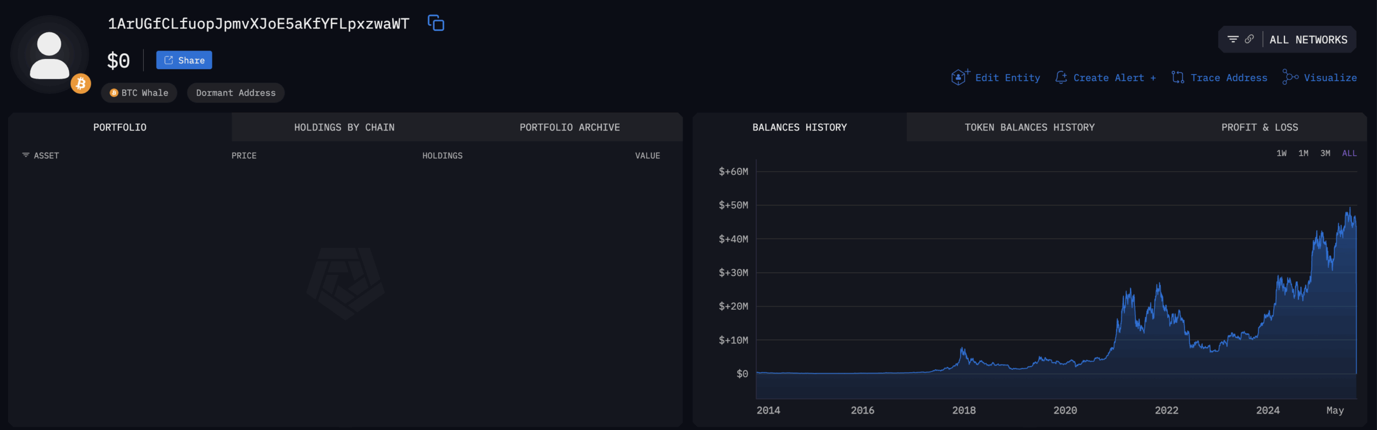This screenshot has width=1377, height=430.
Task: Open the Token Balances History tab
Action: click(x=1030, y=127)
